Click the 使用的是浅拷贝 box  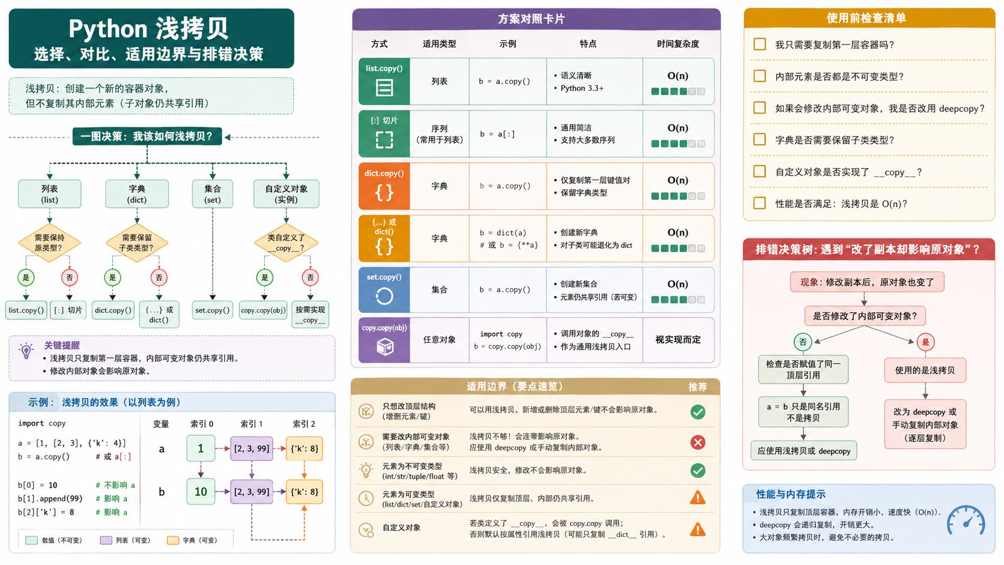925,370
